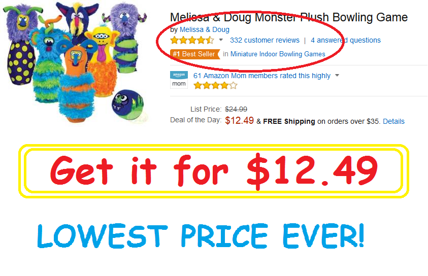
Task: Click the Amazon Mom logo icon
Action: point(179,80)
